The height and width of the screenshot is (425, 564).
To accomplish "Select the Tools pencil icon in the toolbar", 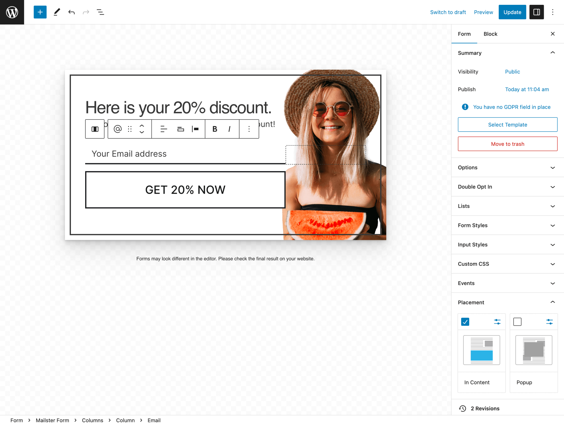I will click(x=57, y=12).
